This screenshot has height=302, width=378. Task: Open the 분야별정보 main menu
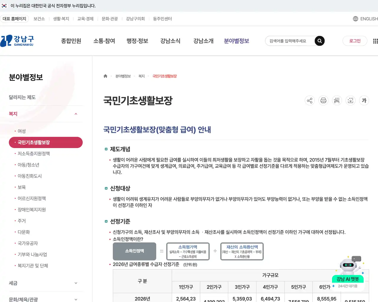coord(237,41)
